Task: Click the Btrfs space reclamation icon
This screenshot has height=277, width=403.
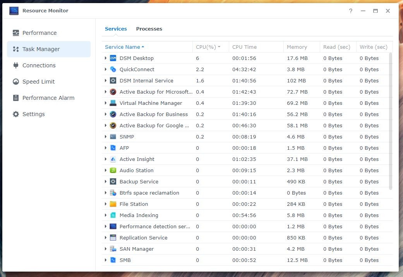Action: click(113, 193)
